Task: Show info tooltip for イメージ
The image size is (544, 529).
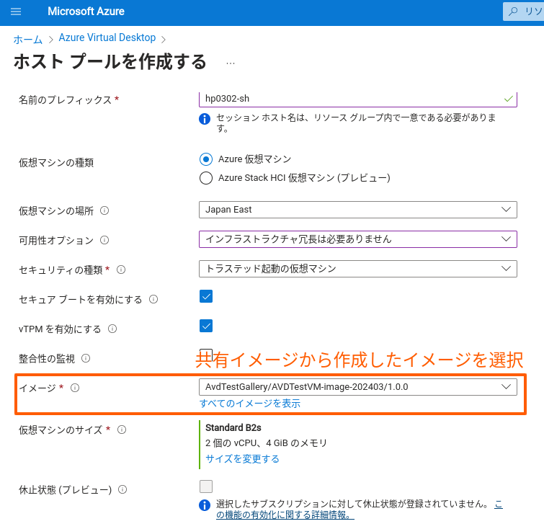Action: (75, 388)
